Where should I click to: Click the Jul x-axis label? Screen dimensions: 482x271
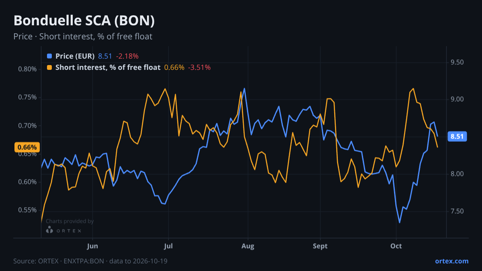click(x=169, y=246)
